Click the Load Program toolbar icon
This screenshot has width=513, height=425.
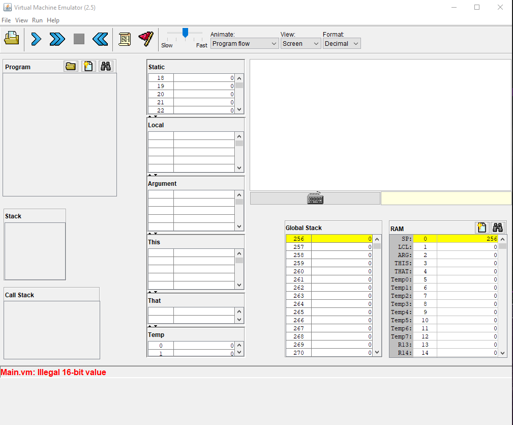coord(12,39)
